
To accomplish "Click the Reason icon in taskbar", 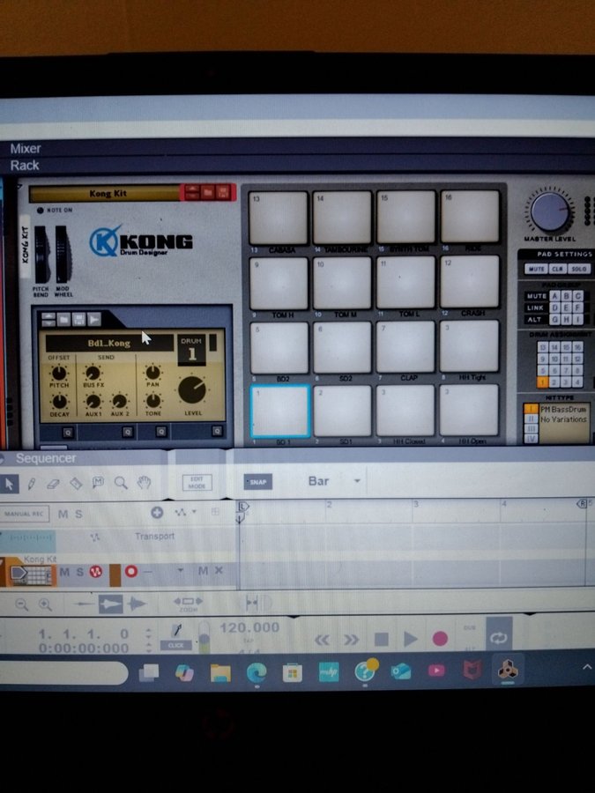I will coord(508,669).
